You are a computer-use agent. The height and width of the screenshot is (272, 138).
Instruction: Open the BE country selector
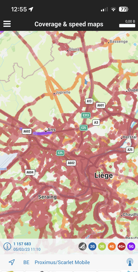pos(26,262)
